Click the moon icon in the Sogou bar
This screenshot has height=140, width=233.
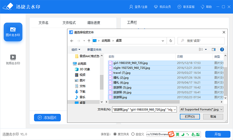(183, 134)
